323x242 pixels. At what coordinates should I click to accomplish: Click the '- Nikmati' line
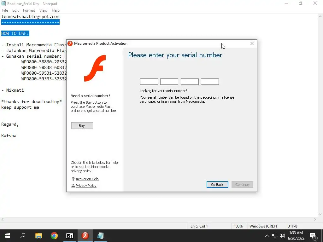13,90
